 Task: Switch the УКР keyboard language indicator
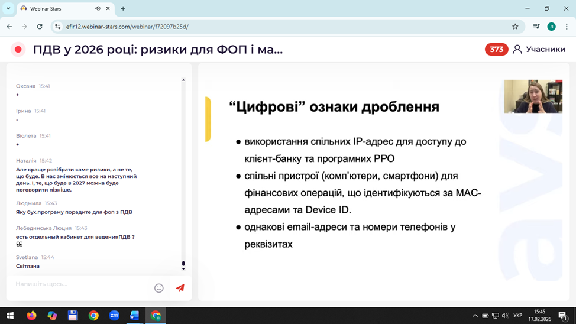[517, 316]
